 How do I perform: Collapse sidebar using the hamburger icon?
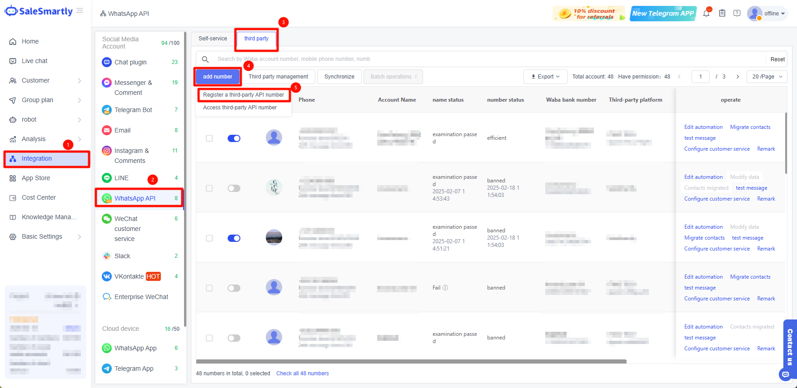click(80, 11)
